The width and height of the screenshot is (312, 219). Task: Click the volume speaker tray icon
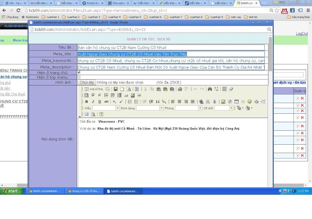pyautogui.click(x=294, y=191)
